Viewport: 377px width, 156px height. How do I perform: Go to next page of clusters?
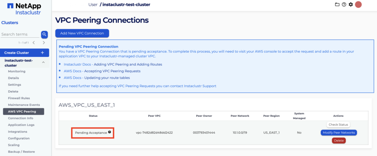44,42
